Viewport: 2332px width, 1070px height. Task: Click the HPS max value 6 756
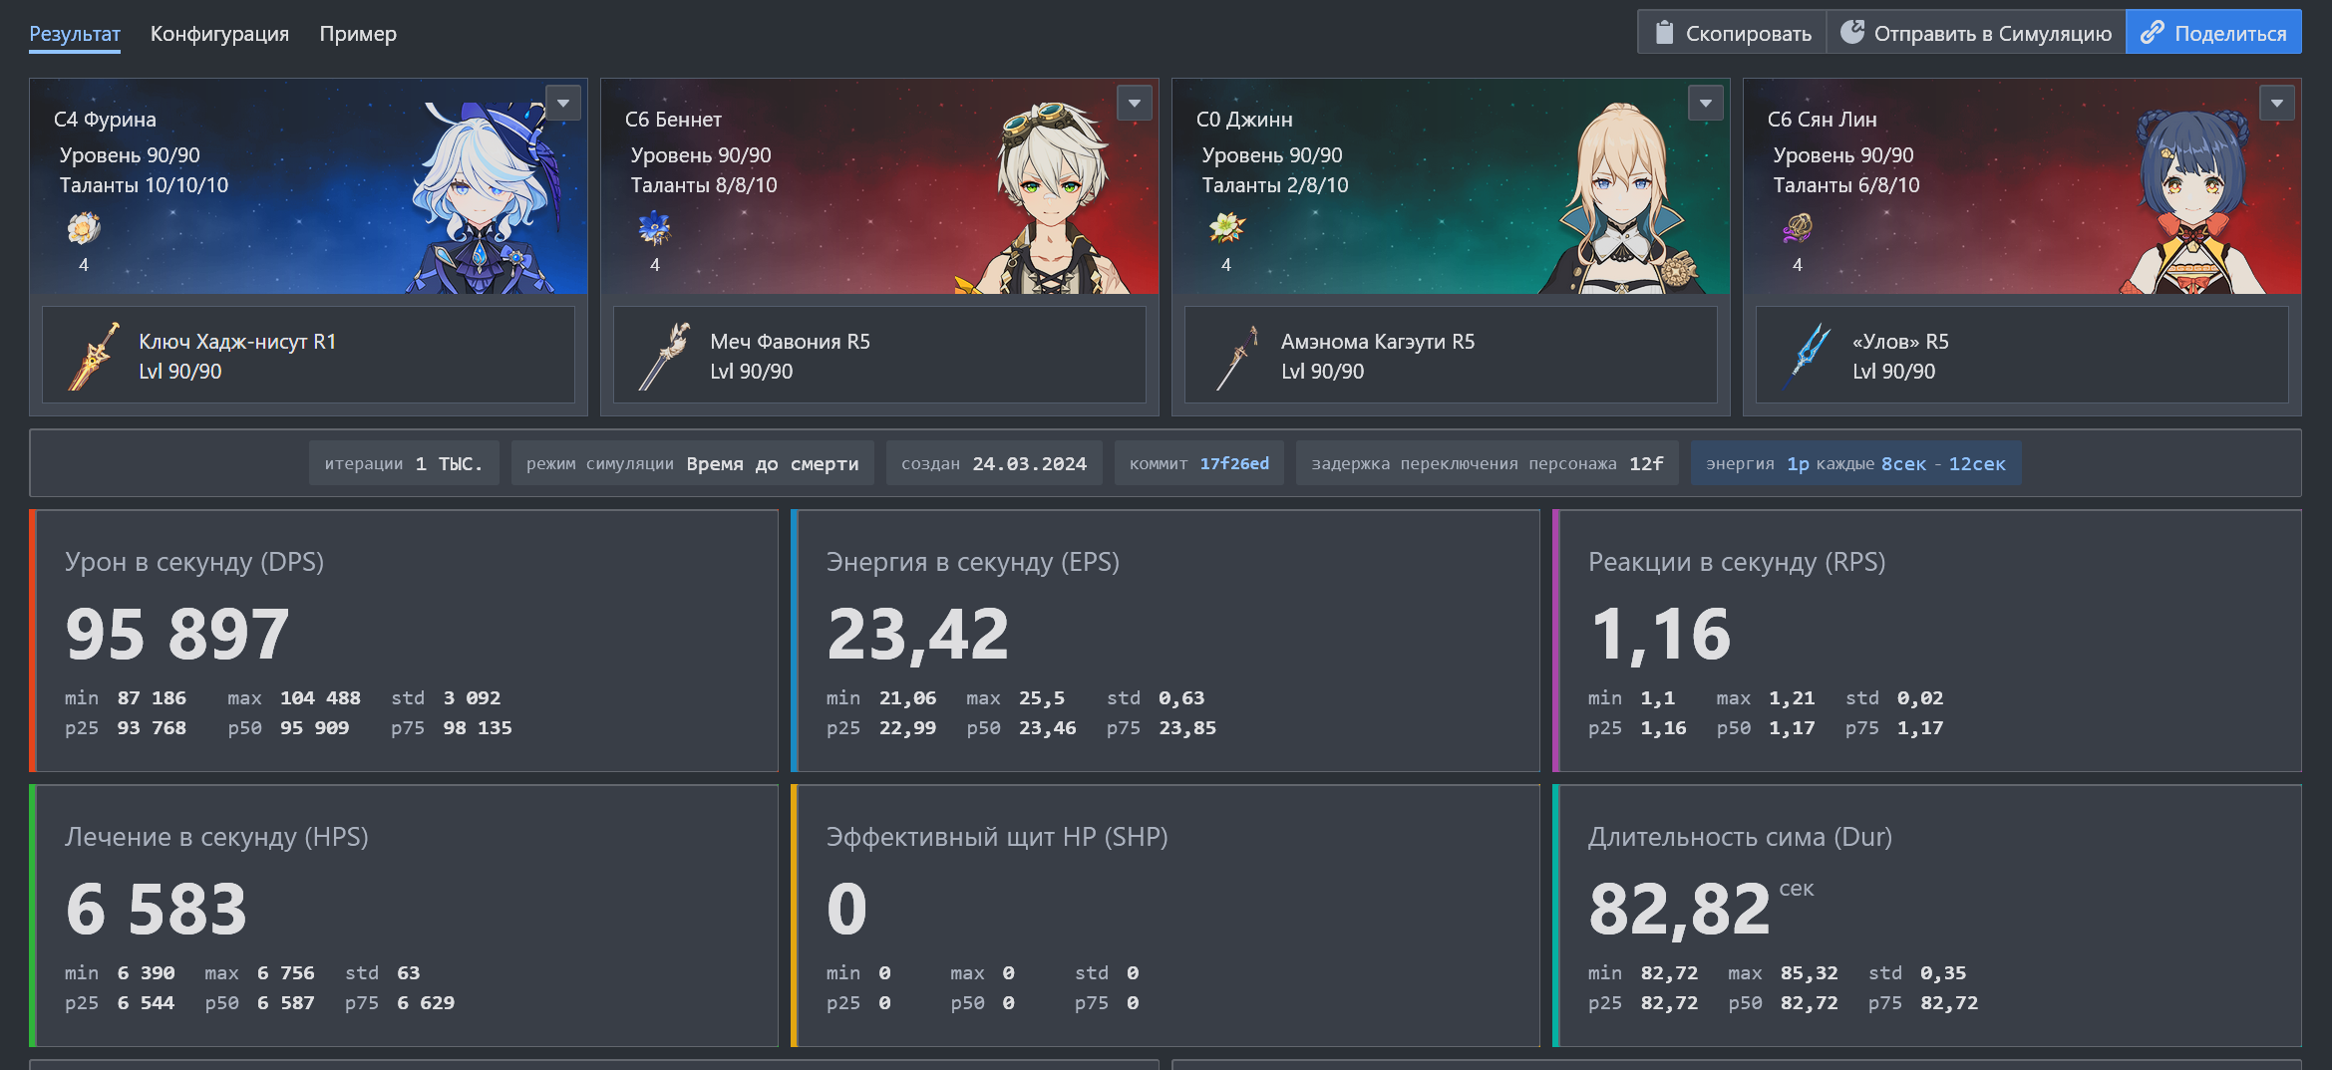[285, 973]
